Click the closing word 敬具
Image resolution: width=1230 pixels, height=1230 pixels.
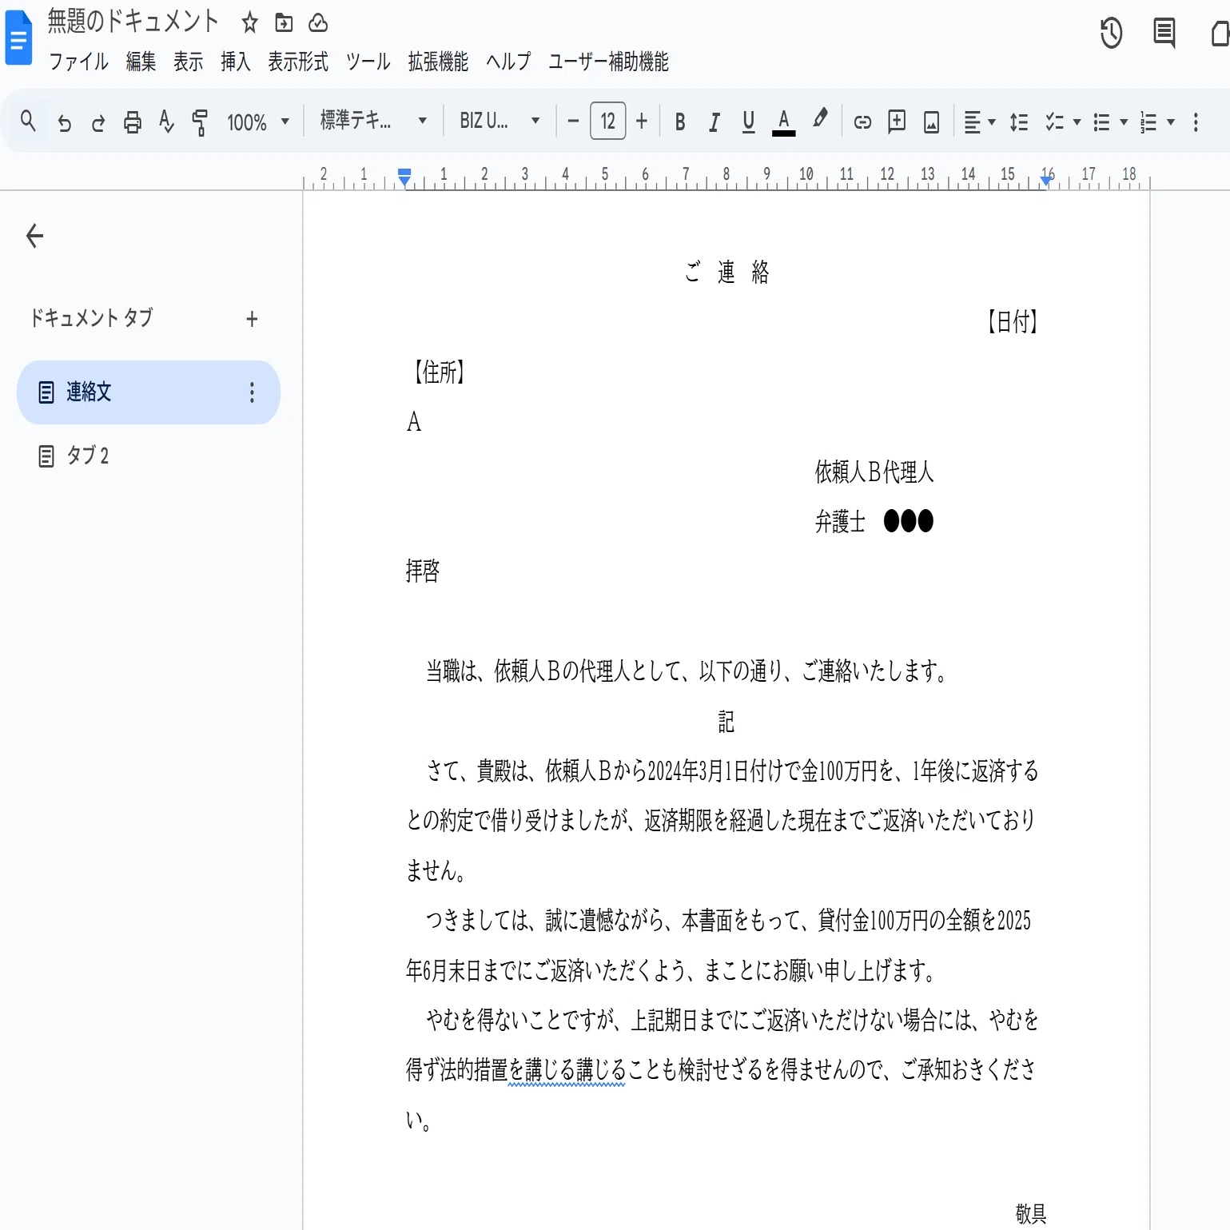pyautogui.click(x=1030, y=1213)
